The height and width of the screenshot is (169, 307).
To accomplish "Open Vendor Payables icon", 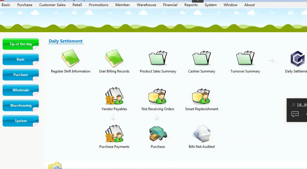I will [114, 96].
